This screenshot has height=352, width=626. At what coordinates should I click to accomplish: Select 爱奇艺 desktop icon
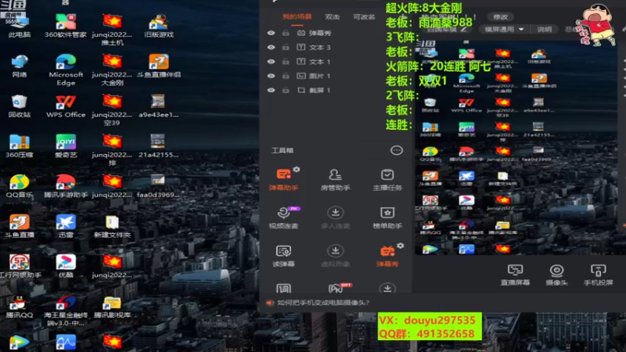66,146
